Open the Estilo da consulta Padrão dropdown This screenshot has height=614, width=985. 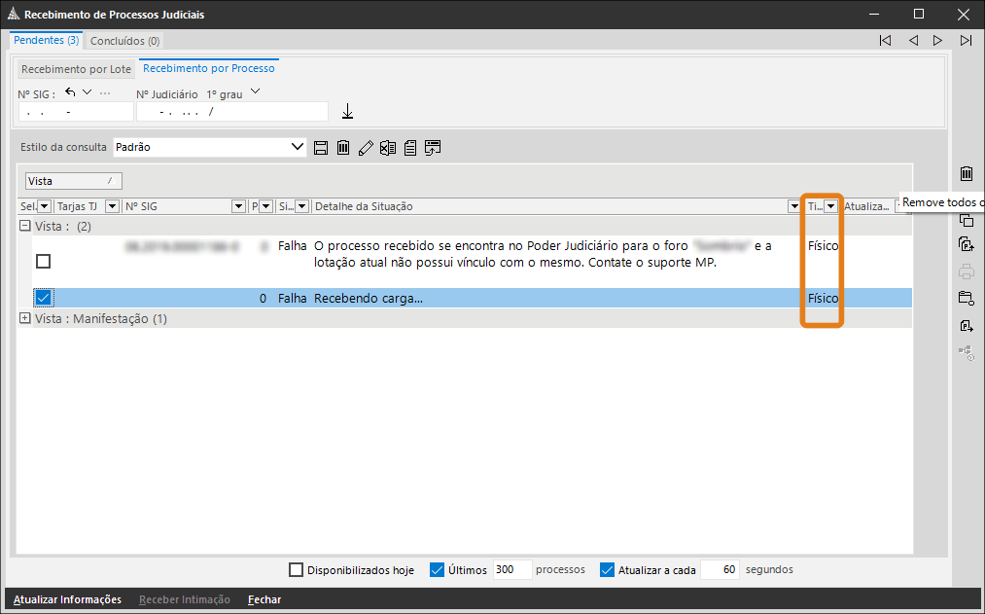point(298,147)
